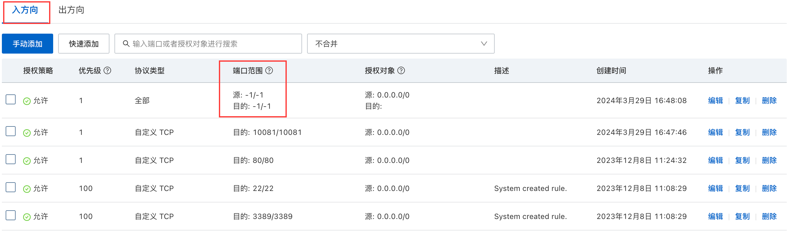Switch to the 出方向 tab
793x233 pixels.
point(71,10)
